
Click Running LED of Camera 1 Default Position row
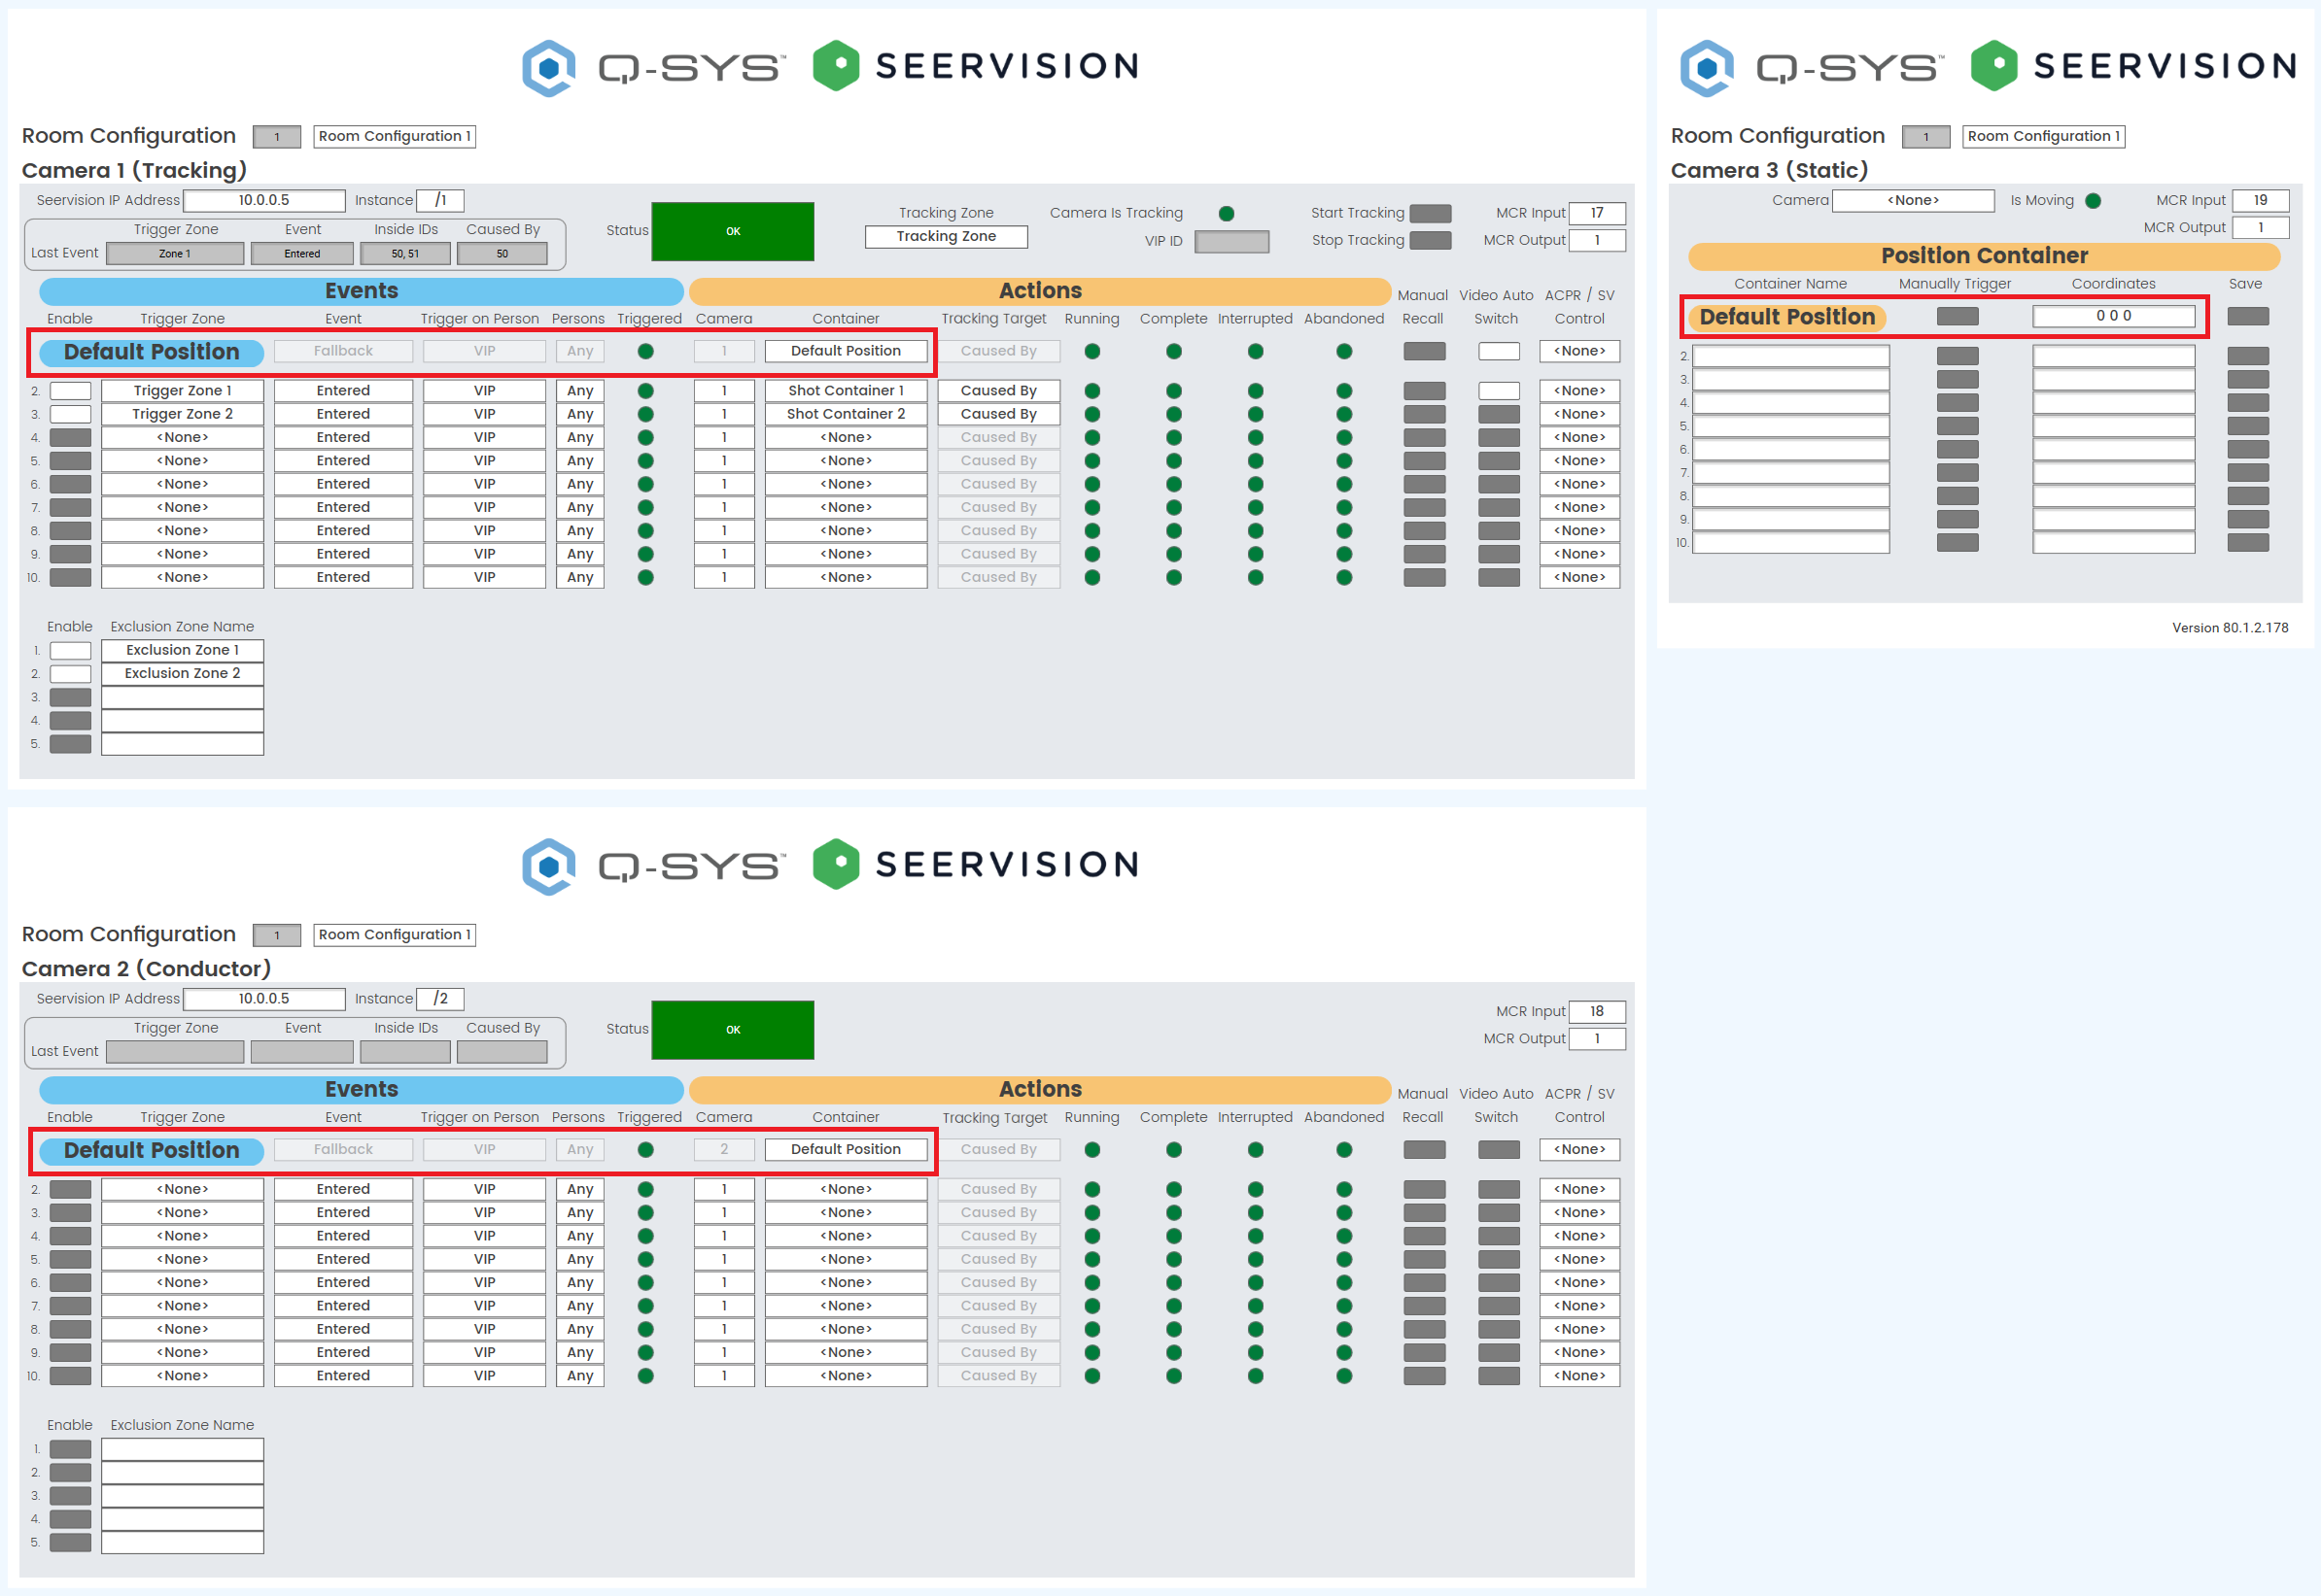(1091, 351)
